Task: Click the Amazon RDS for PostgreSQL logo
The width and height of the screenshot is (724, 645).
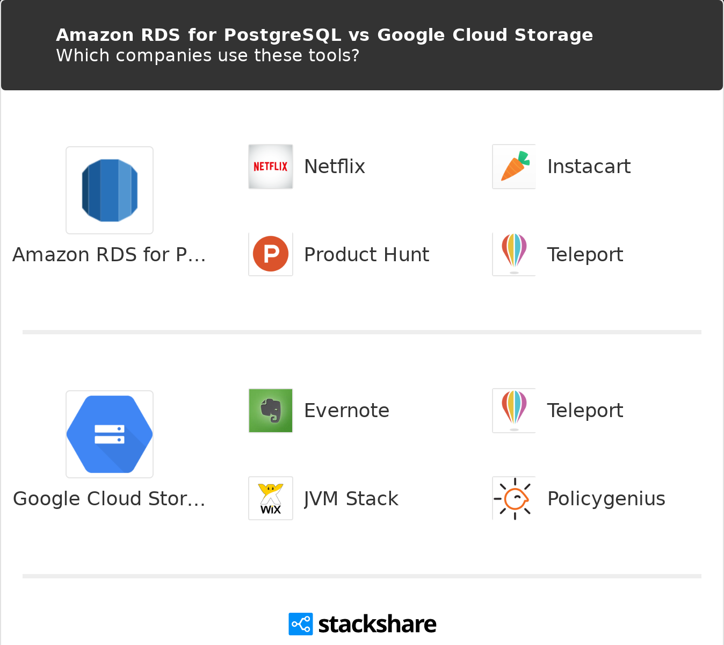Action: 110,190
